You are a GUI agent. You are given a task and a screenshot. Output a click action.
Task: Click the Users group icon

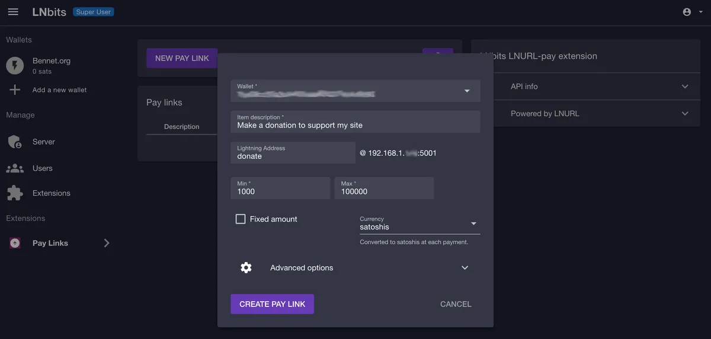pos(15,168)
